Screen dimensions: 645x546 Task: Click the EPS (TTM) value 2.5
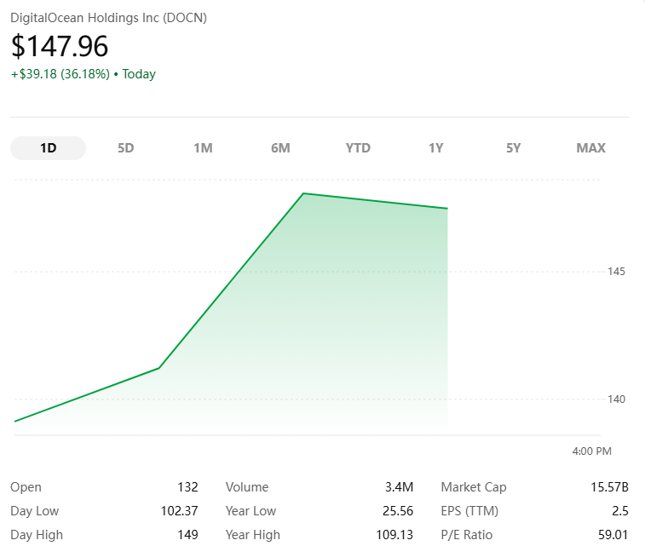620,511
